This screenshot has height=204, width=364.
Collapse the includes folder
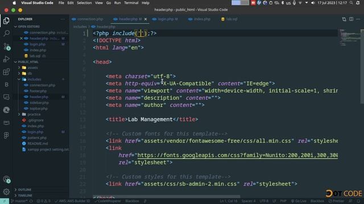19,79
